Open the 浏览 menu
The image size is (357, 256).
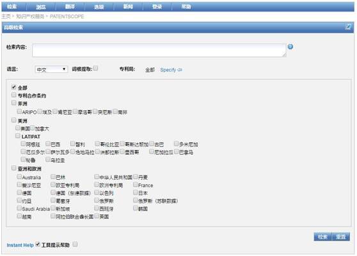41,7
